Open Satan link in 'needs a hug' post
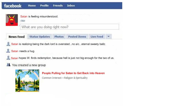The height and width of the screenshot is (106, 172). tap(15, 51)
